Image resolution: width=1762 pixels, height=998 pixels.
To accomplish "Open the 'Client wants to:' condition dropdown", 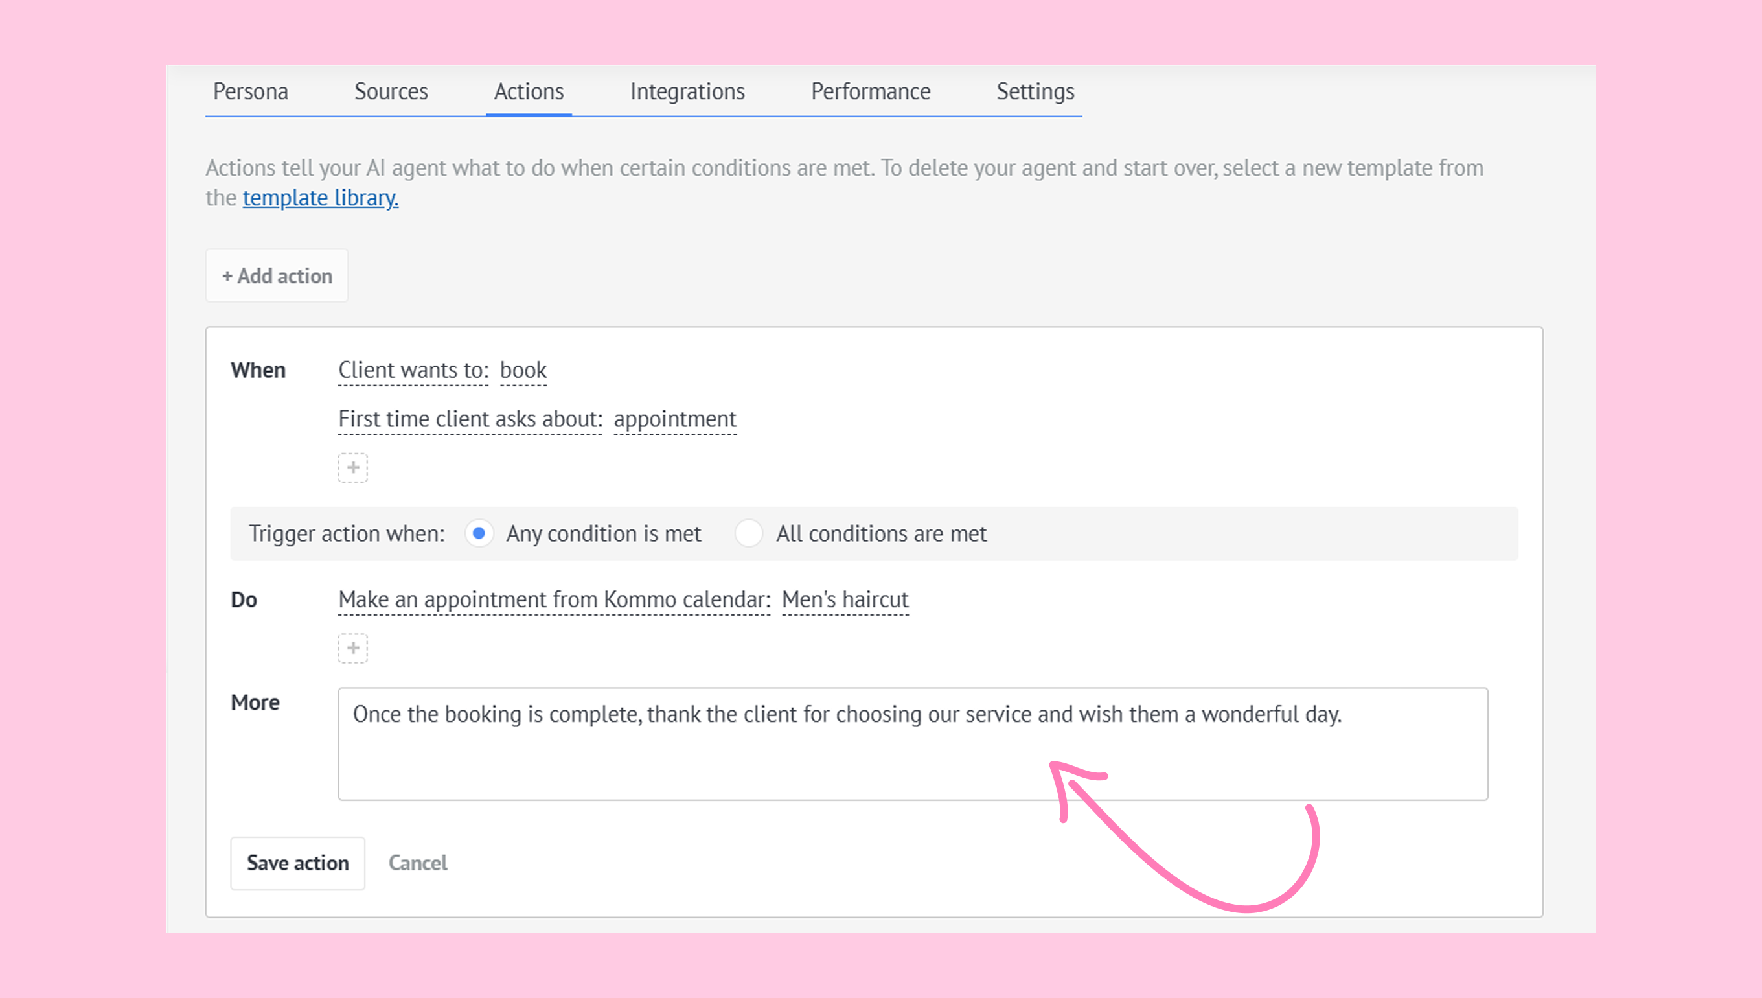I will pyautogui.click(x=413, y=370).
